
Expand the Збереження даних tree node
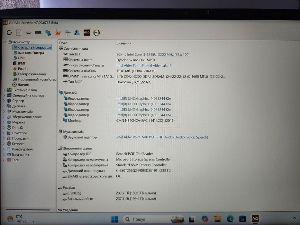pos(4,117)
